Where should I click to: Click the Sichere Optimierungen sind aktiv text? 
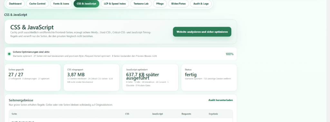click(31, 52)
